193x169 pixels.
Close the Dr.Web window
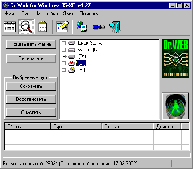click(187, 5)
